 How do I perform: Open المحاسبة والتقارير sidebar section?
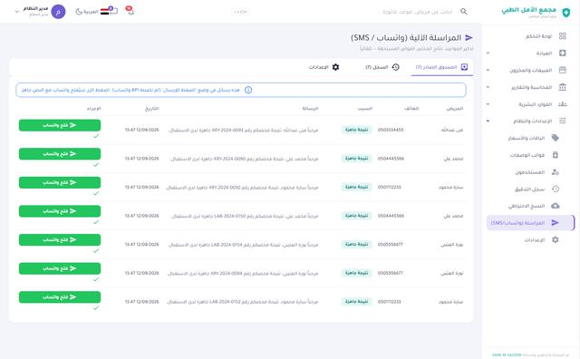click(x=531, y=87)
